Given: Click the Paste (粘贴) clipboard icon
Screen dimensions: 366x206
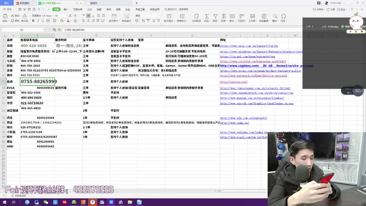Looking at the screenshot, I should pyautogui.click(x=5, y=16).
